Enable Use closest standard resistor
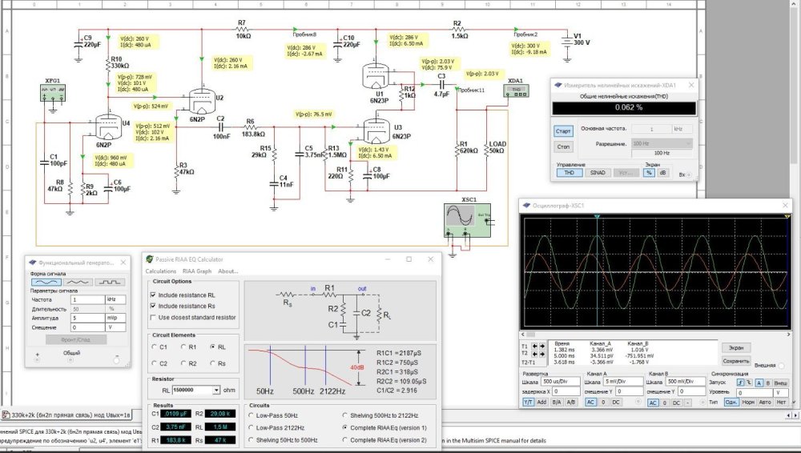801x453 pixels. click(154, 317)
